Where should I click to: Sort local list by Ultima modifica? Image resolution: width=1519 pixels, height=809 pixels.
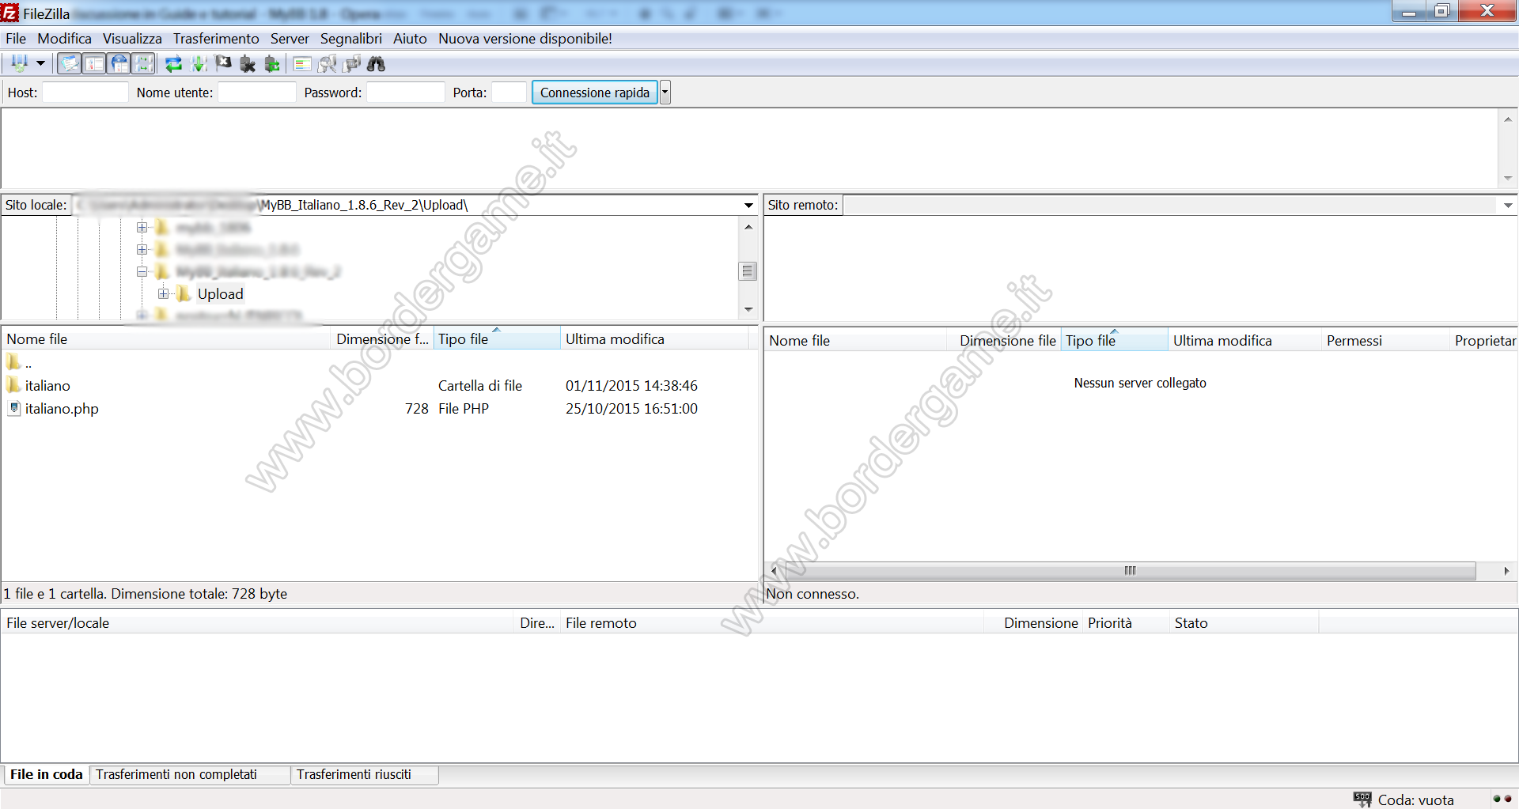coord(654,339)
